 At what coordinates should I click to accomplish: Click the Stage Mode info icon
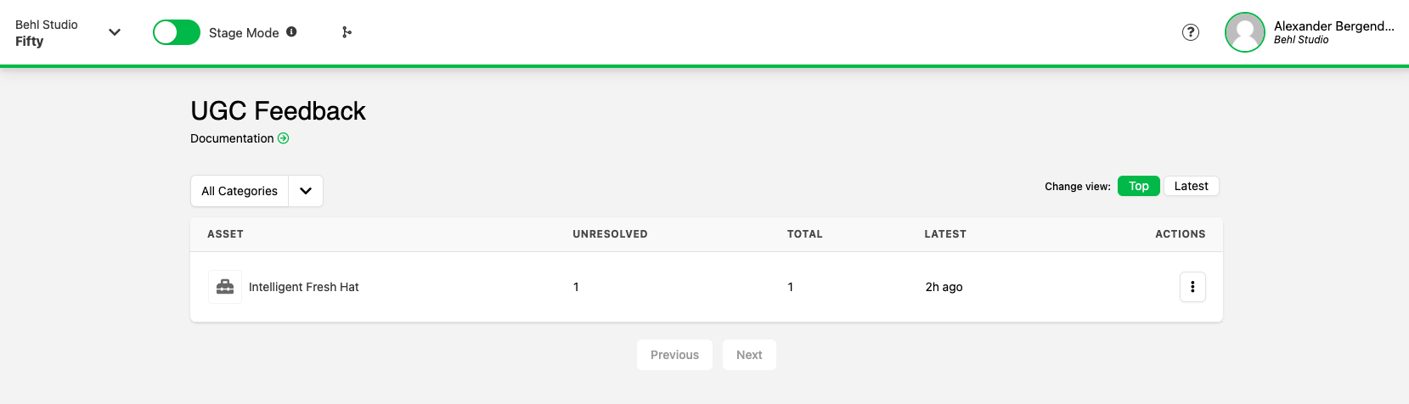point(291,32)
